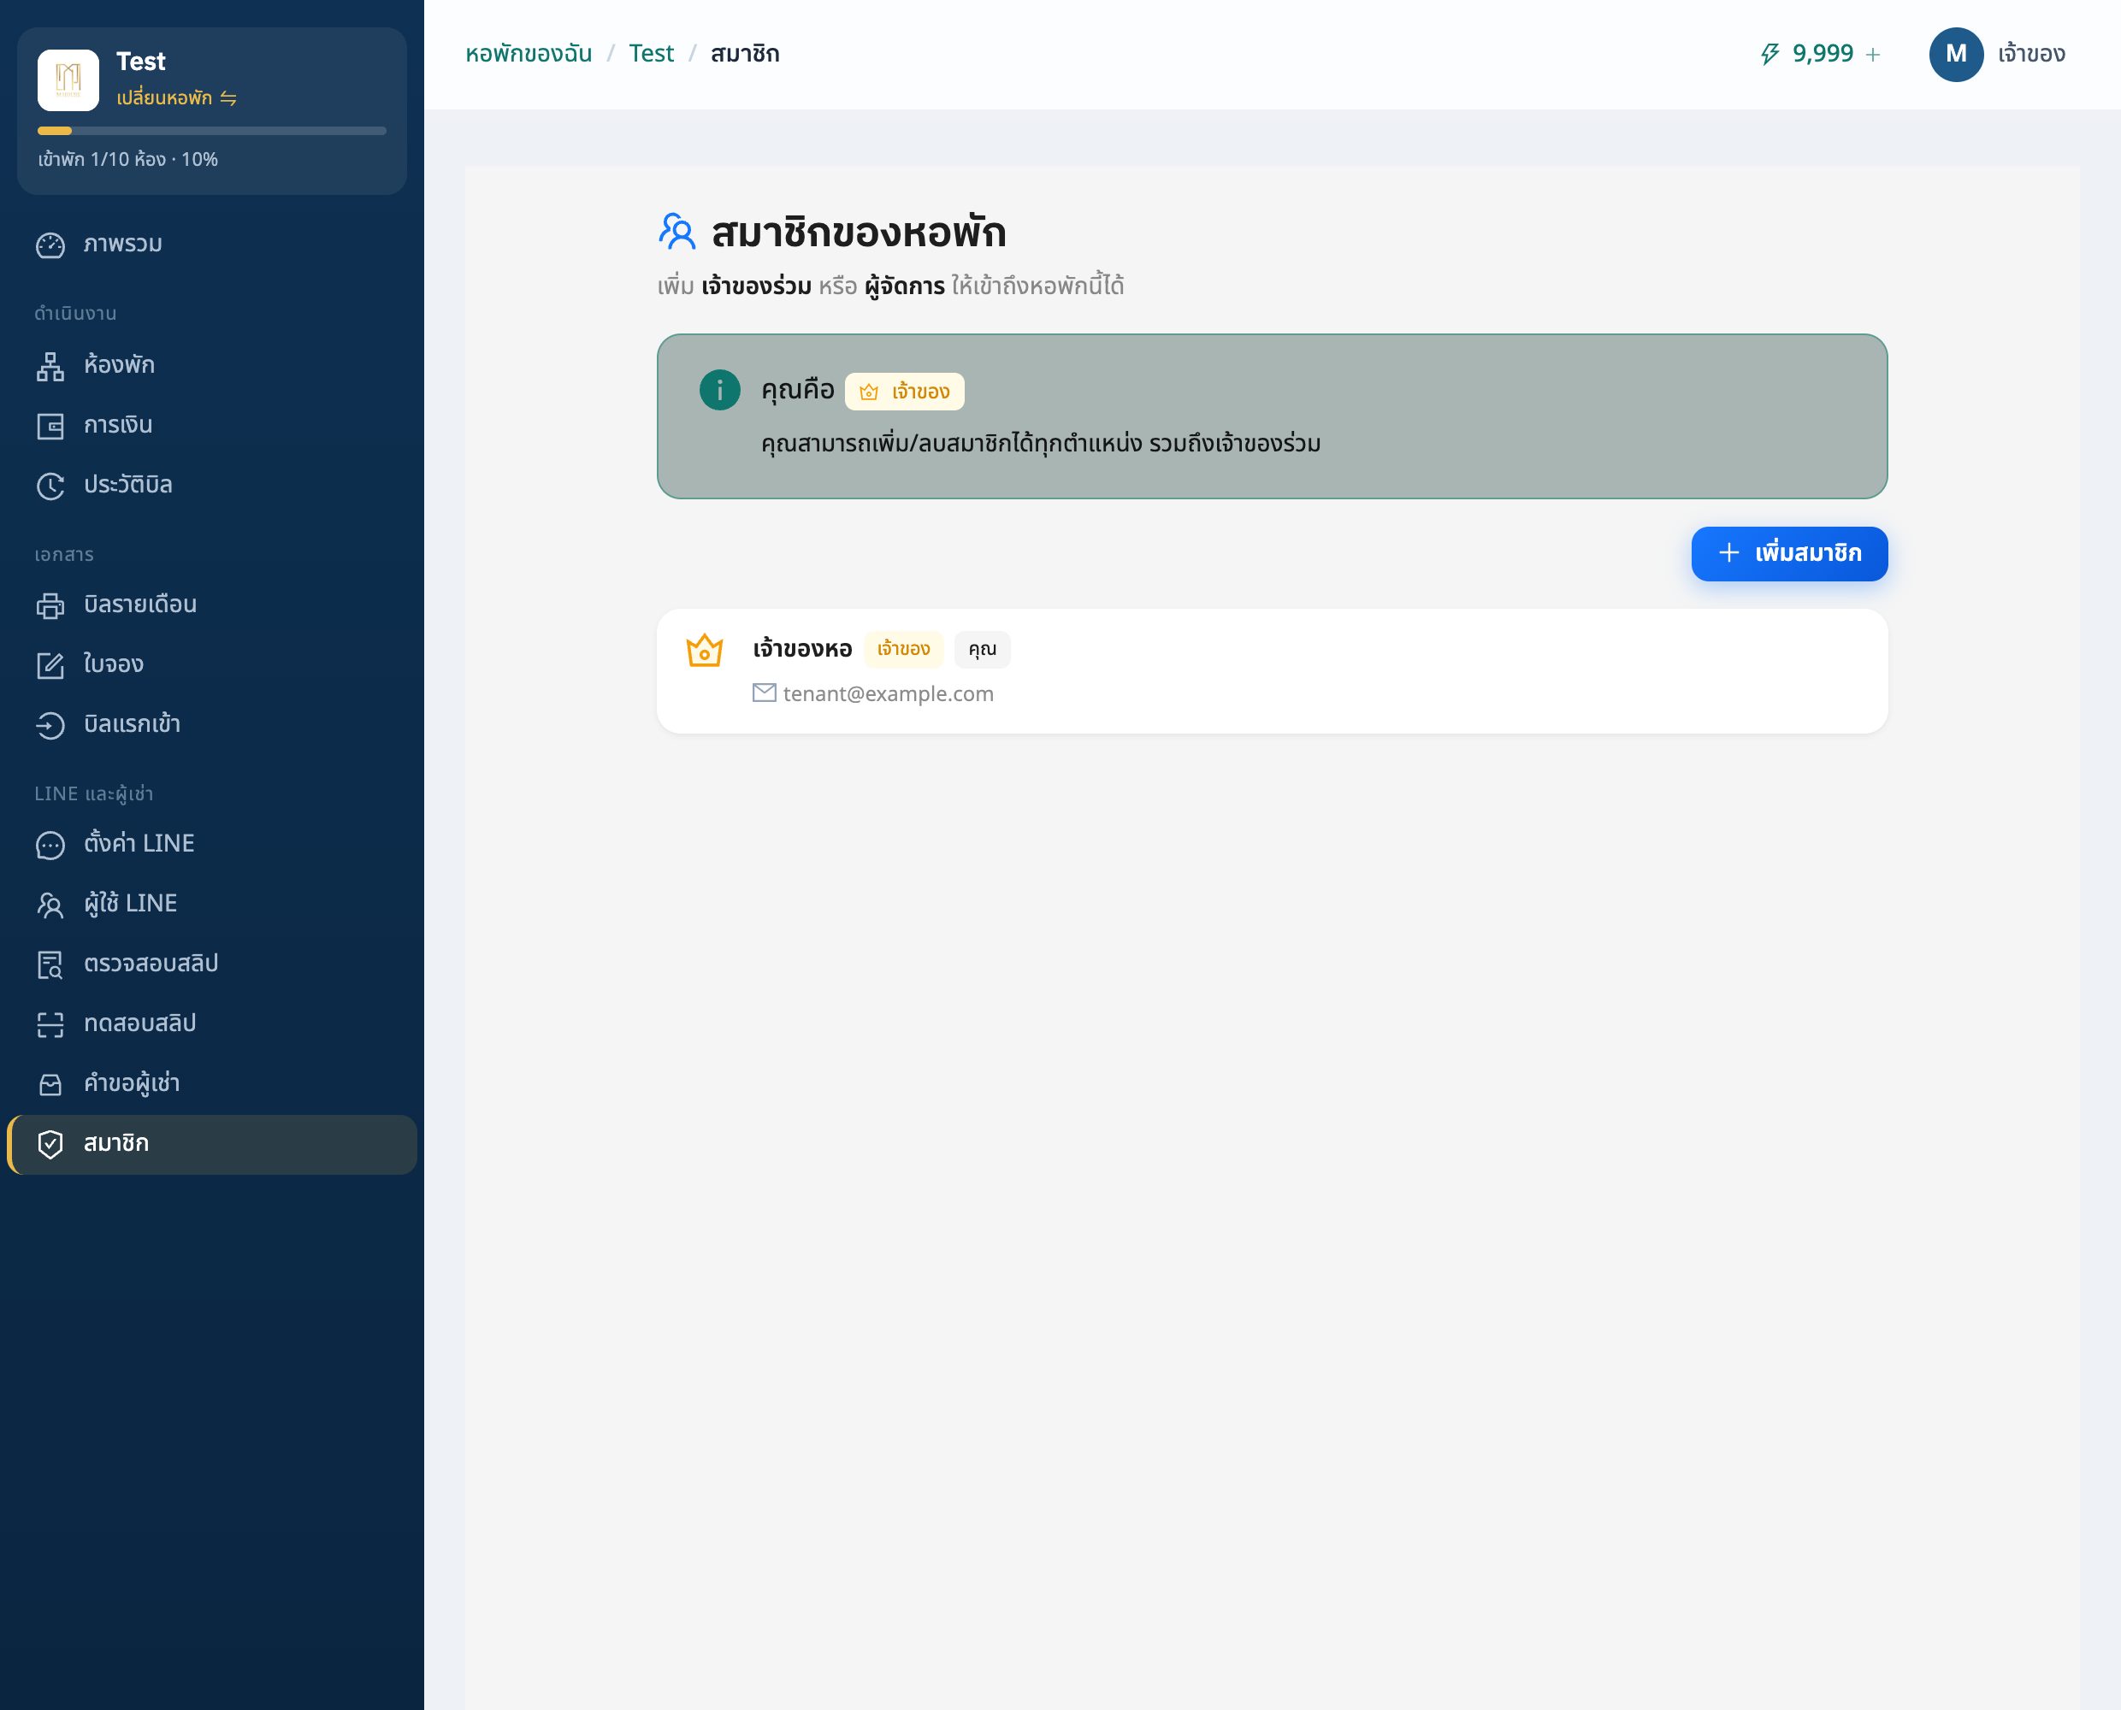Click the 9,999 credits balance
Image resolution: width=2121 pixels, height=1710 pixels.
[1823, 54]
